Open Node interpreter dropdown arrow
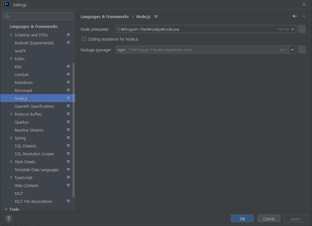 (x=292, y=29)
